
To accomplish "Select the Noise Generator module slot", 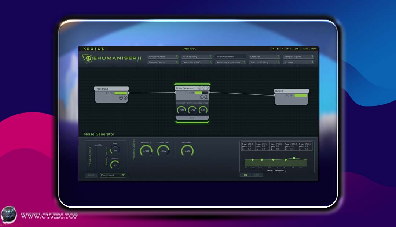I will point(231,57).
